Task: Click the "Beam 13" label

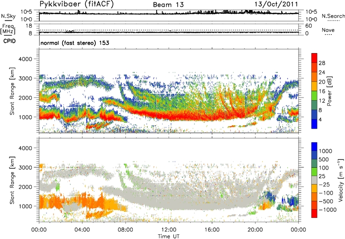Action: click(x=168, y=5)
